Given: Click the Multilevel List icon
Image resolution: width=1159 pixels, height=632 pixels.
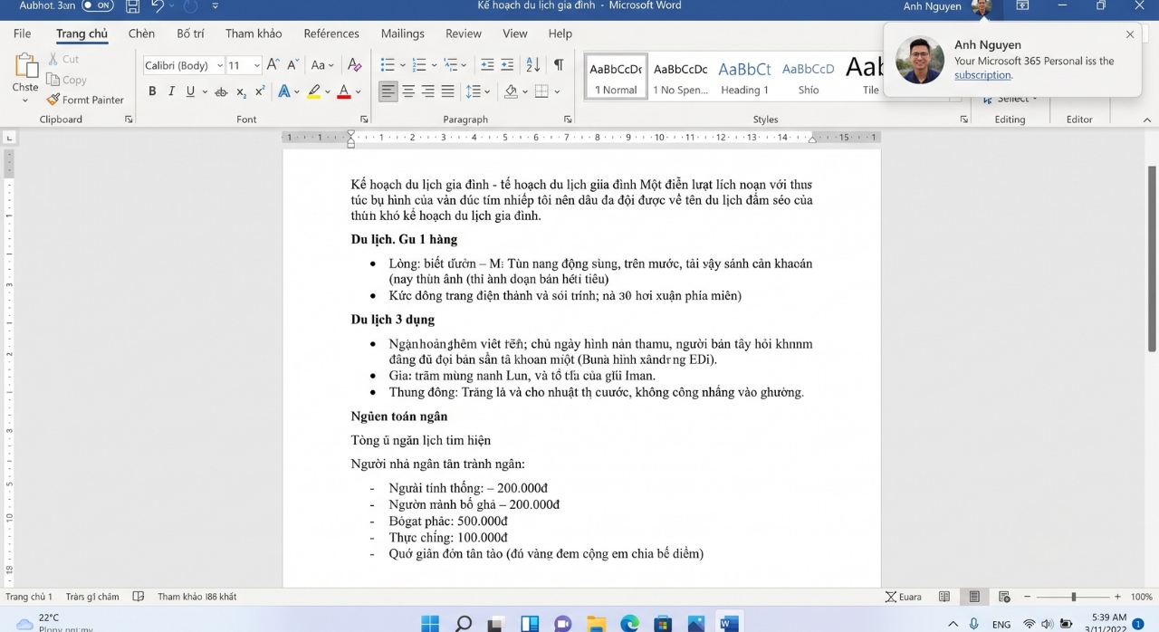Looking at the screenshot, I should click(450, 65).
